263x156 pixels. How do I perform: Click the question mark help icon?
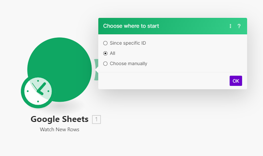click(x=239, y=26)
